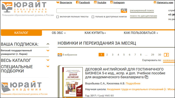Open the Youtube icon link

(x=95, y=2)
